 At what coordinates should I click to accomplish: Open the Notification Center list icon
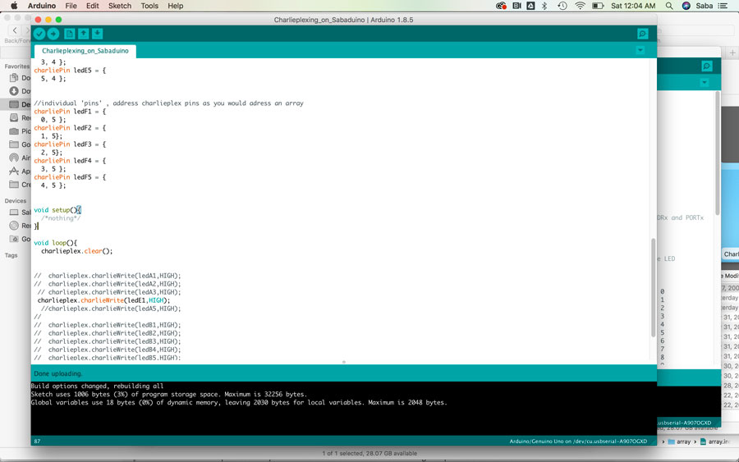723,6
